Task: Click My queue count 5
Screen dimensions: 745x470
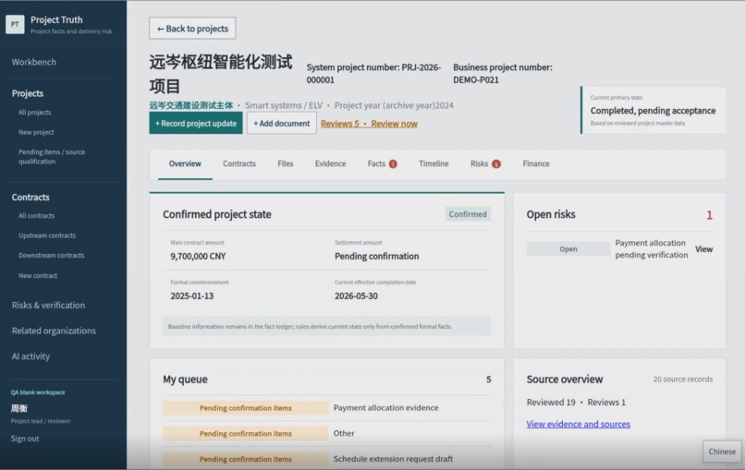Action: pos(488,380)
